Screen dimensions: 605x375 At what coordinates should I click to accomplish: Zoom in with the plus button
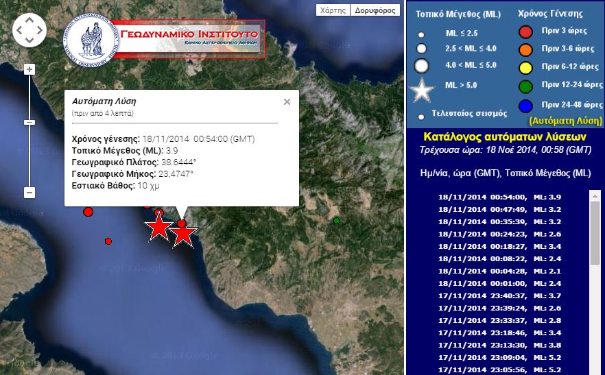(29, 69)
